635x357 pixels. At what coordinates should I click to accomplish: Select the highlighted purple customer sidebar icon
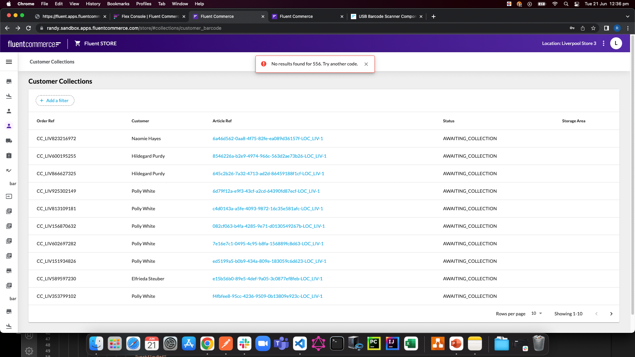[9, 126]
